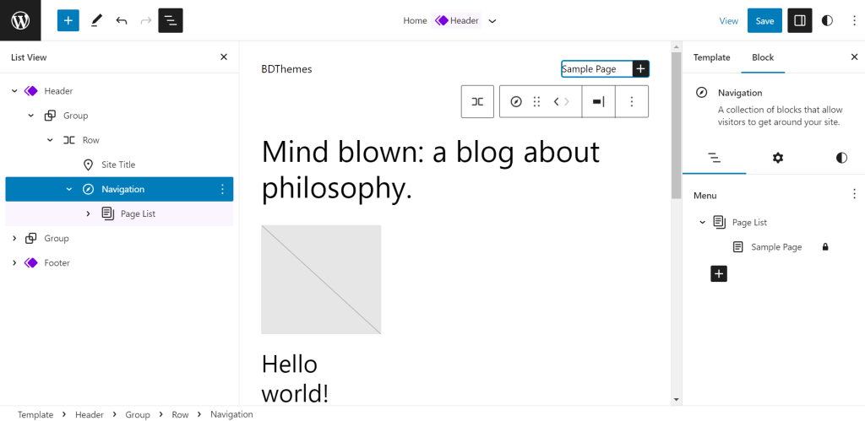Expand the Footer item in List View
865x421 pixels.
pyautogui.click(x=14, y=263)
